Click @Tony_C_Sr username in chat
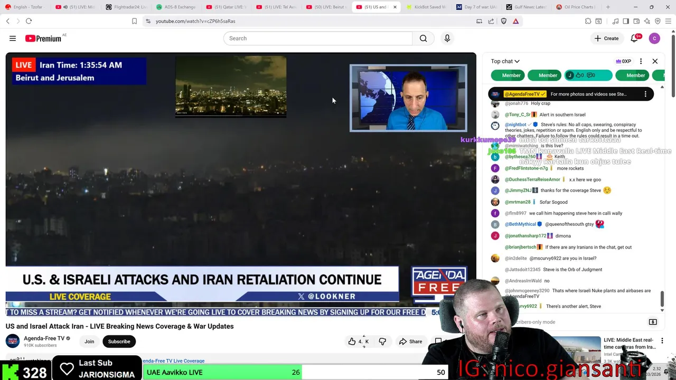Screen dimensions: 676x380 click(x=518, y=115)
